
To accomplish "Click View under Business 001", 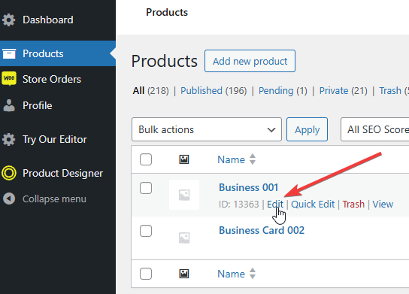I will click(383, 204).
